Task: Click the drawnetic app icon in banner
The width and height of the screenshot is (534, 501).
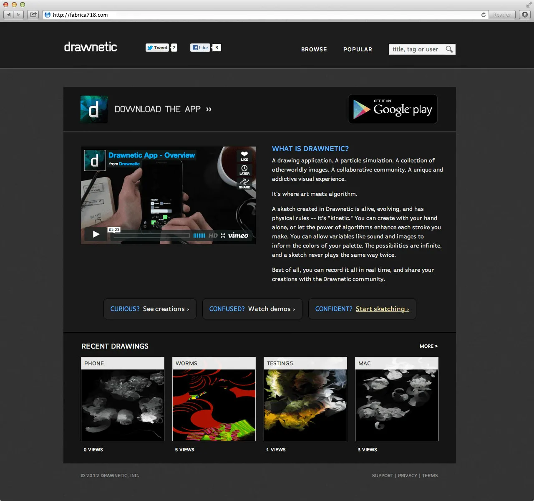Action: pyautogui.click(x=94, y=109)
